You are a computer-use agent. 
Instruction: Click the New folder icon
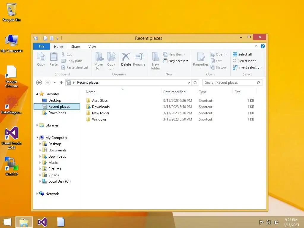tap(155, 57)
